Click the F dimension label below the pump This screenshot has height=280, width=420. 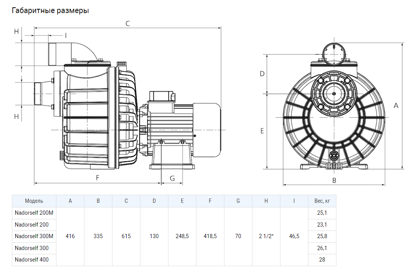tap(97, 177)
